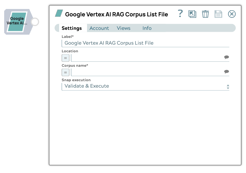Click the save floppy disk icon
The image size is (246, 173).
click(218, 14)
